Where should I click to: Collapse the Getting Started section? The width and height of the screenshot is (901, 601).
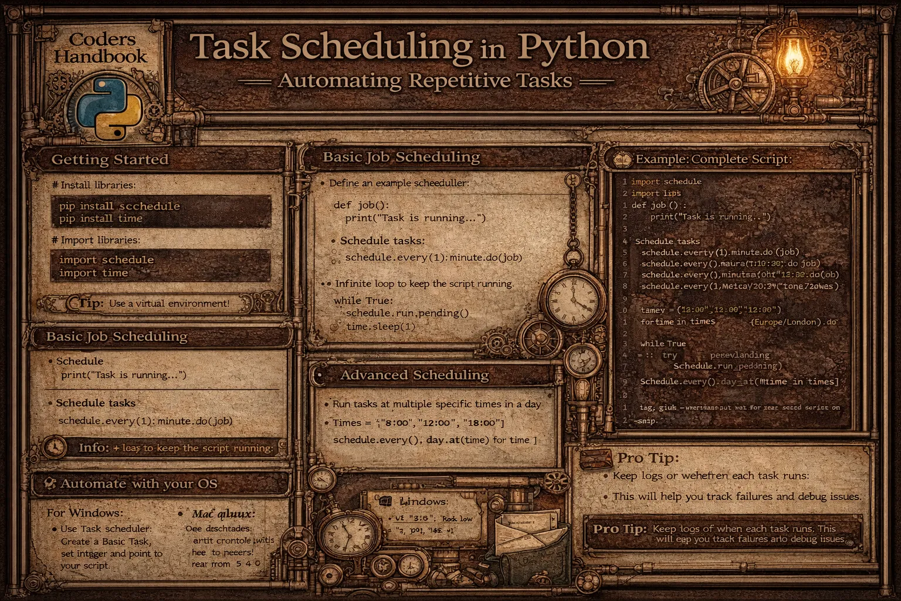click(109, 160)
